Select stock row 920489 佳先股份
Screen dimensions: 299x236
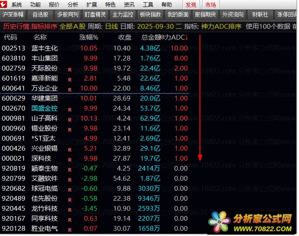[x=95, y=199]
